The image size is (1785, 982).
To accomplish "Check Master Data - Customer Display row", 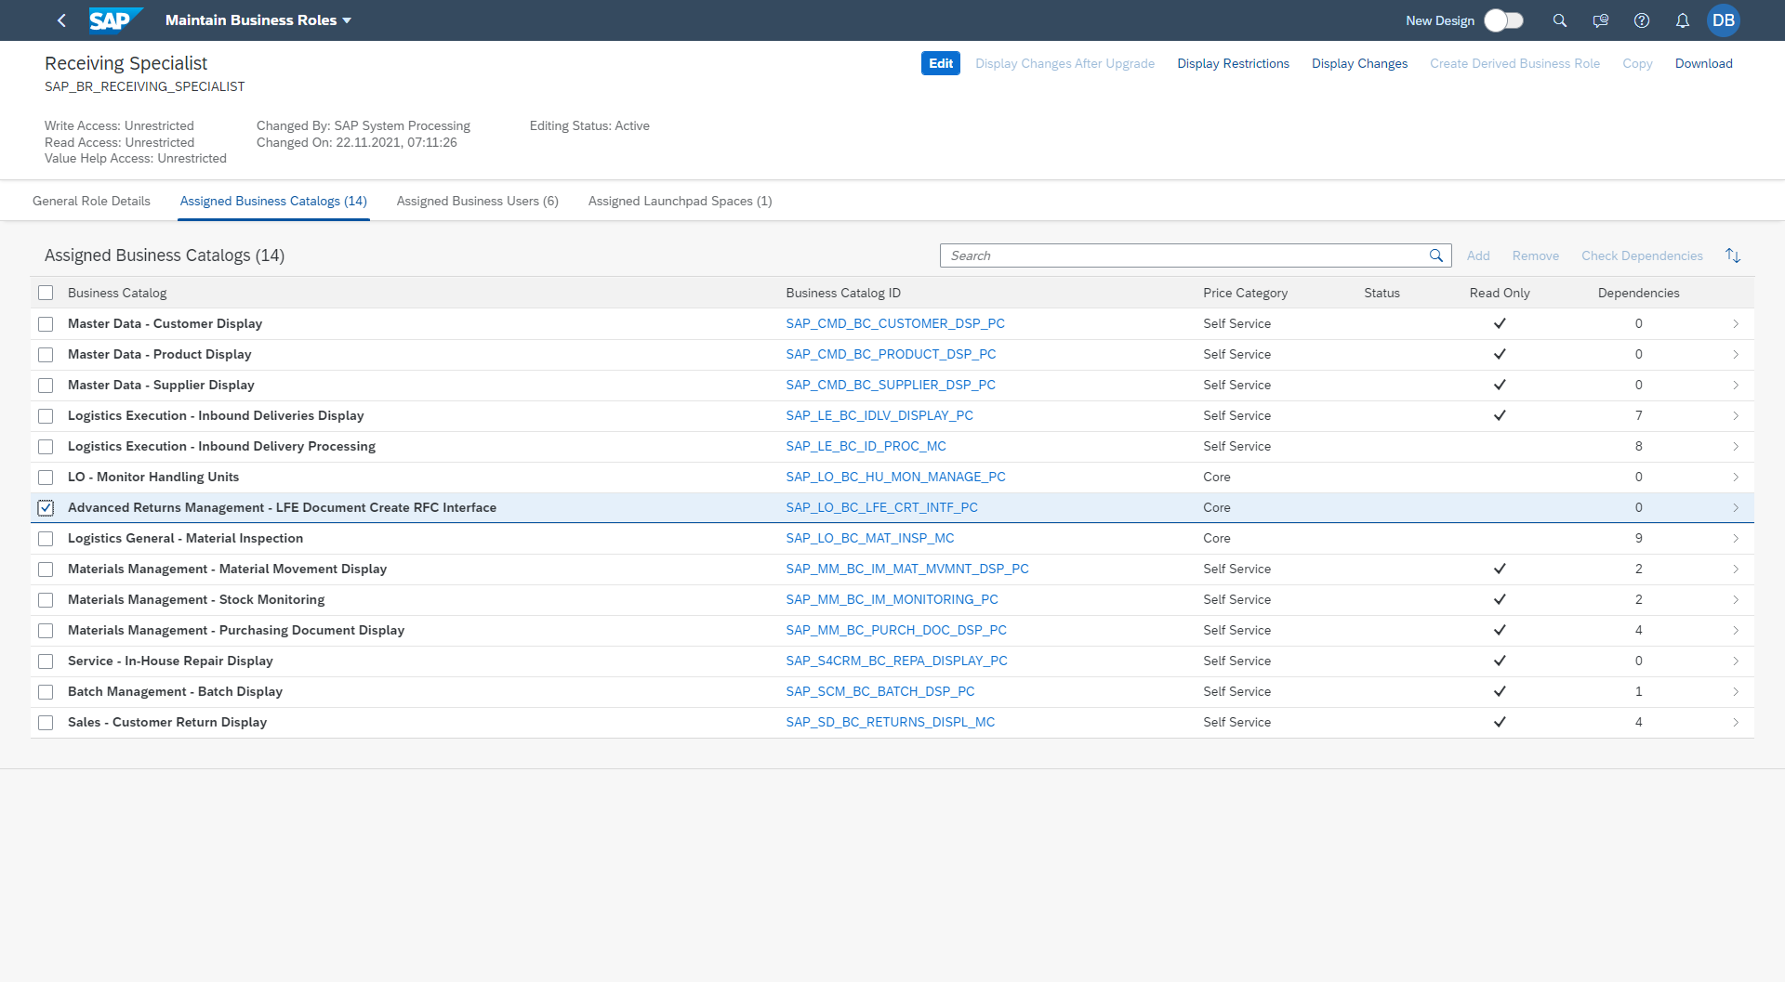I will click(x=46, y=324).
